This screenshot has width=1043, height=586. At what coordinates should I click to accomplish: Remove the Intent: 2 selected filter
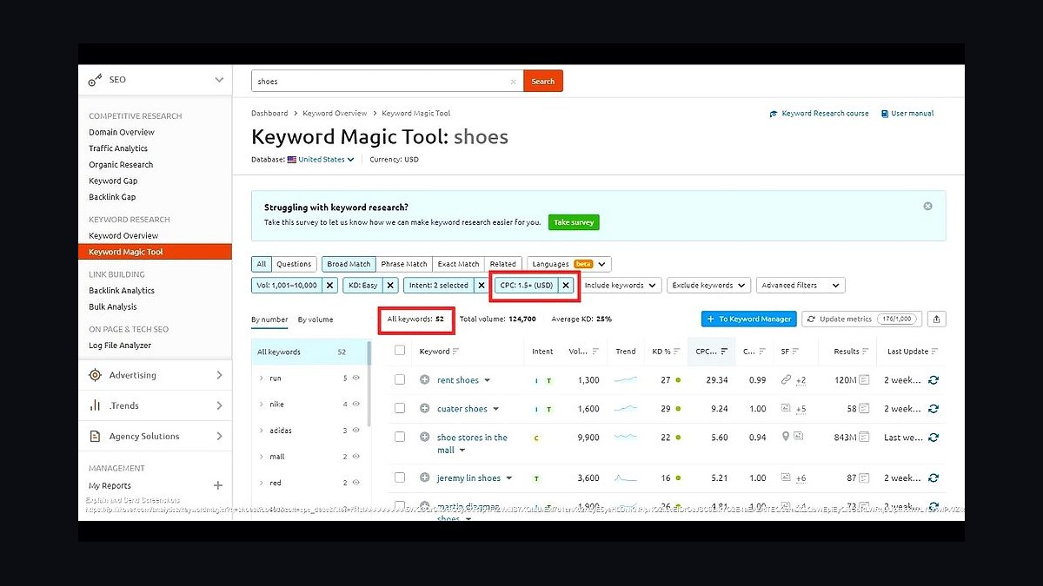click(x=481, y=285)
